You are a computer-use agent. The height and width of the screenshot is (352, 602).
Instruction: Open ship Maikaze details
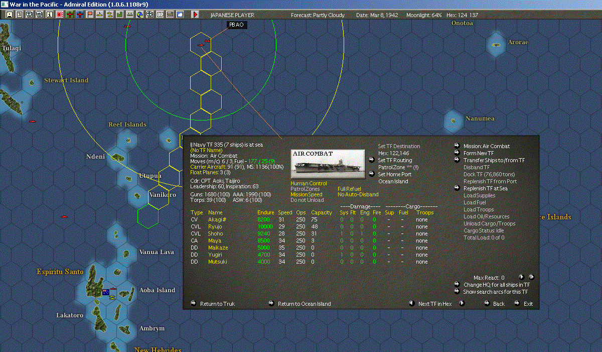click(218, 248)
